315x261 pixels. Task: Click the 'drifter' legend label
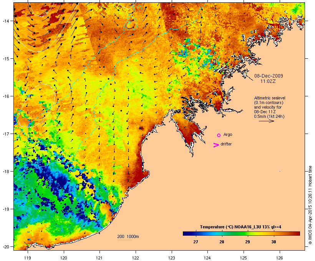226,144
